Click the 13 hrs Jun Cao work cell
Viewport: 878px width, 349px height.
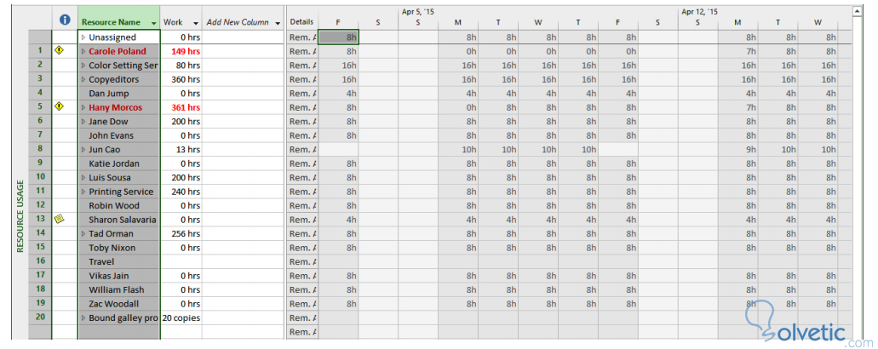181,149
